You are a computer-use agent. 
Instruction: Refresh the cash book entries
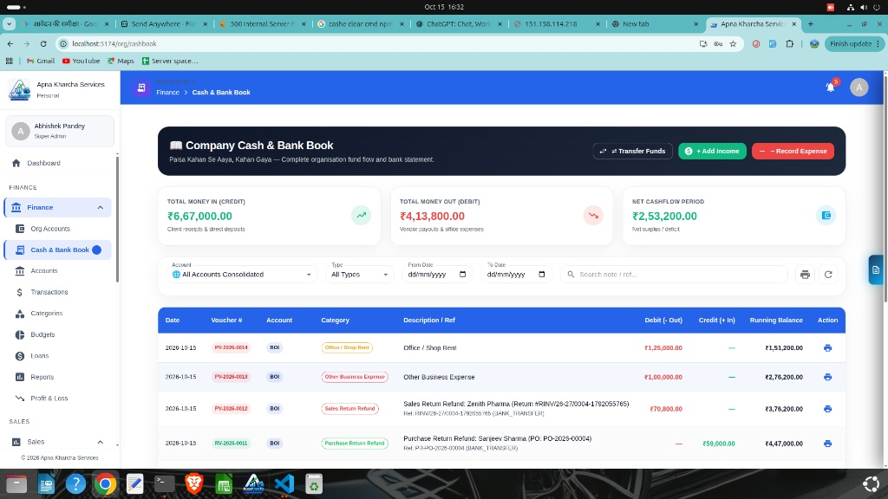[828, 275]
